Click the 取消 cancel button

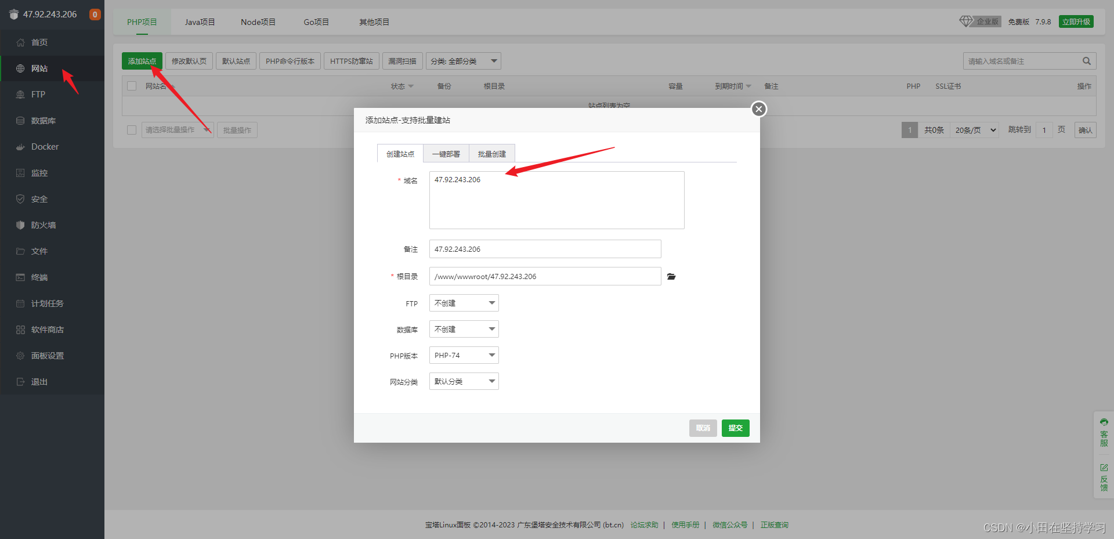pos(703,428)
